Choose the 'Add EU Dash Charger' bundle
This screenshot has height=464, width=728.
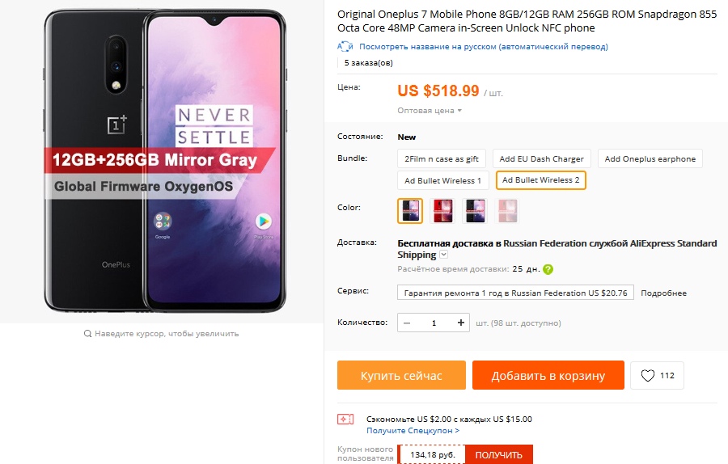point(542,159)
